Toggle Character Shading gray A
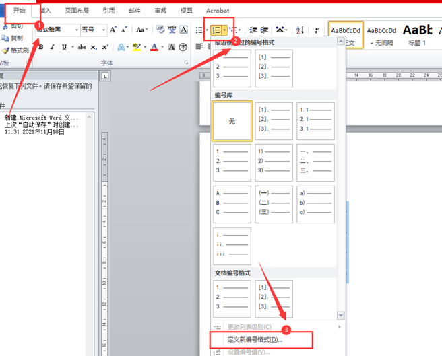Viewport: 442px width, 356px height. click(x=171, y=47)
